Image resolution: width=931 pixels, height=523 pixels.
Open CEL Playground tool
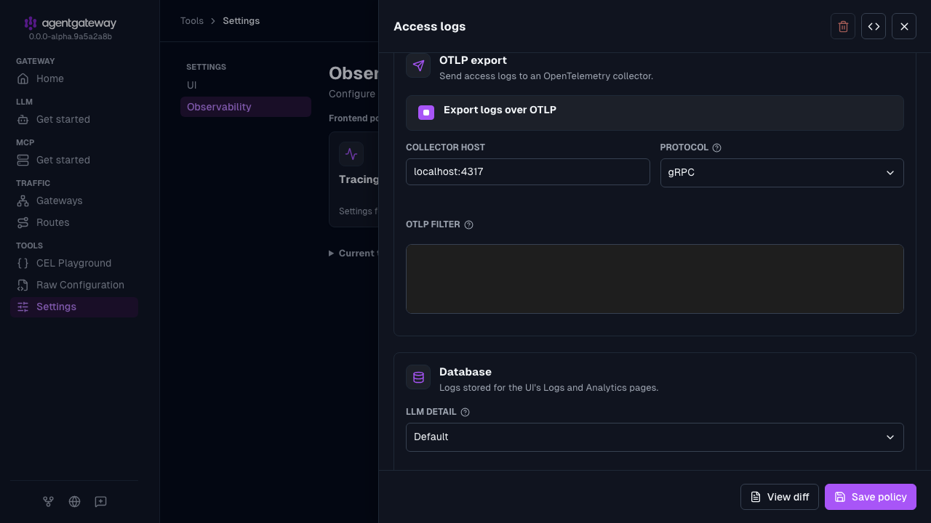pos(74,263)
